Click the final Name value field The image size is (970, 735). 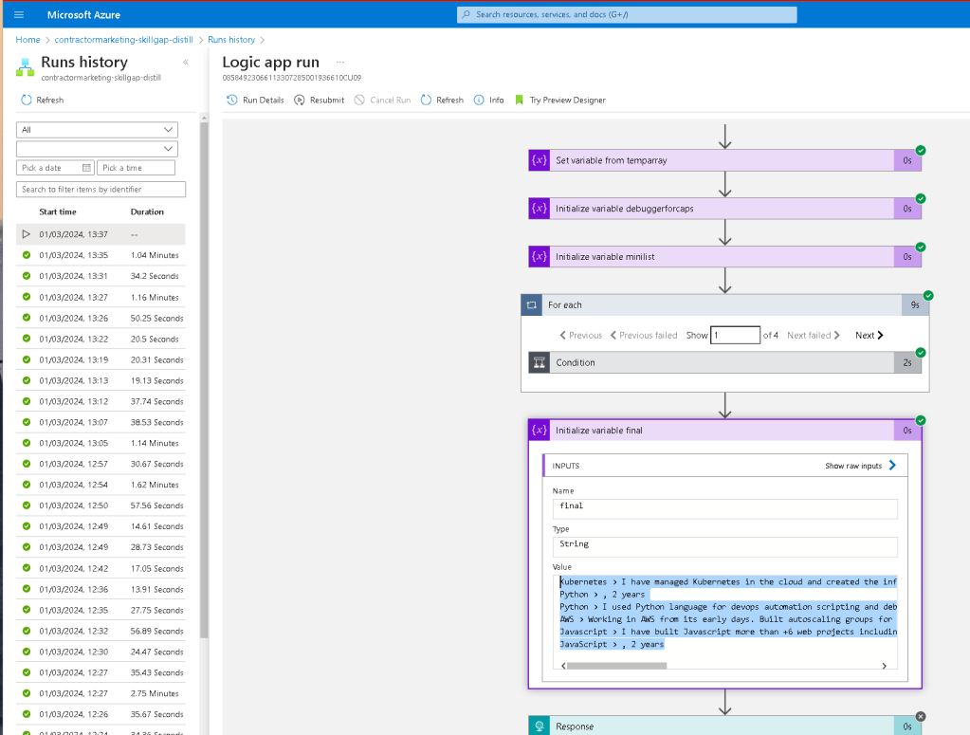(725, 508)
